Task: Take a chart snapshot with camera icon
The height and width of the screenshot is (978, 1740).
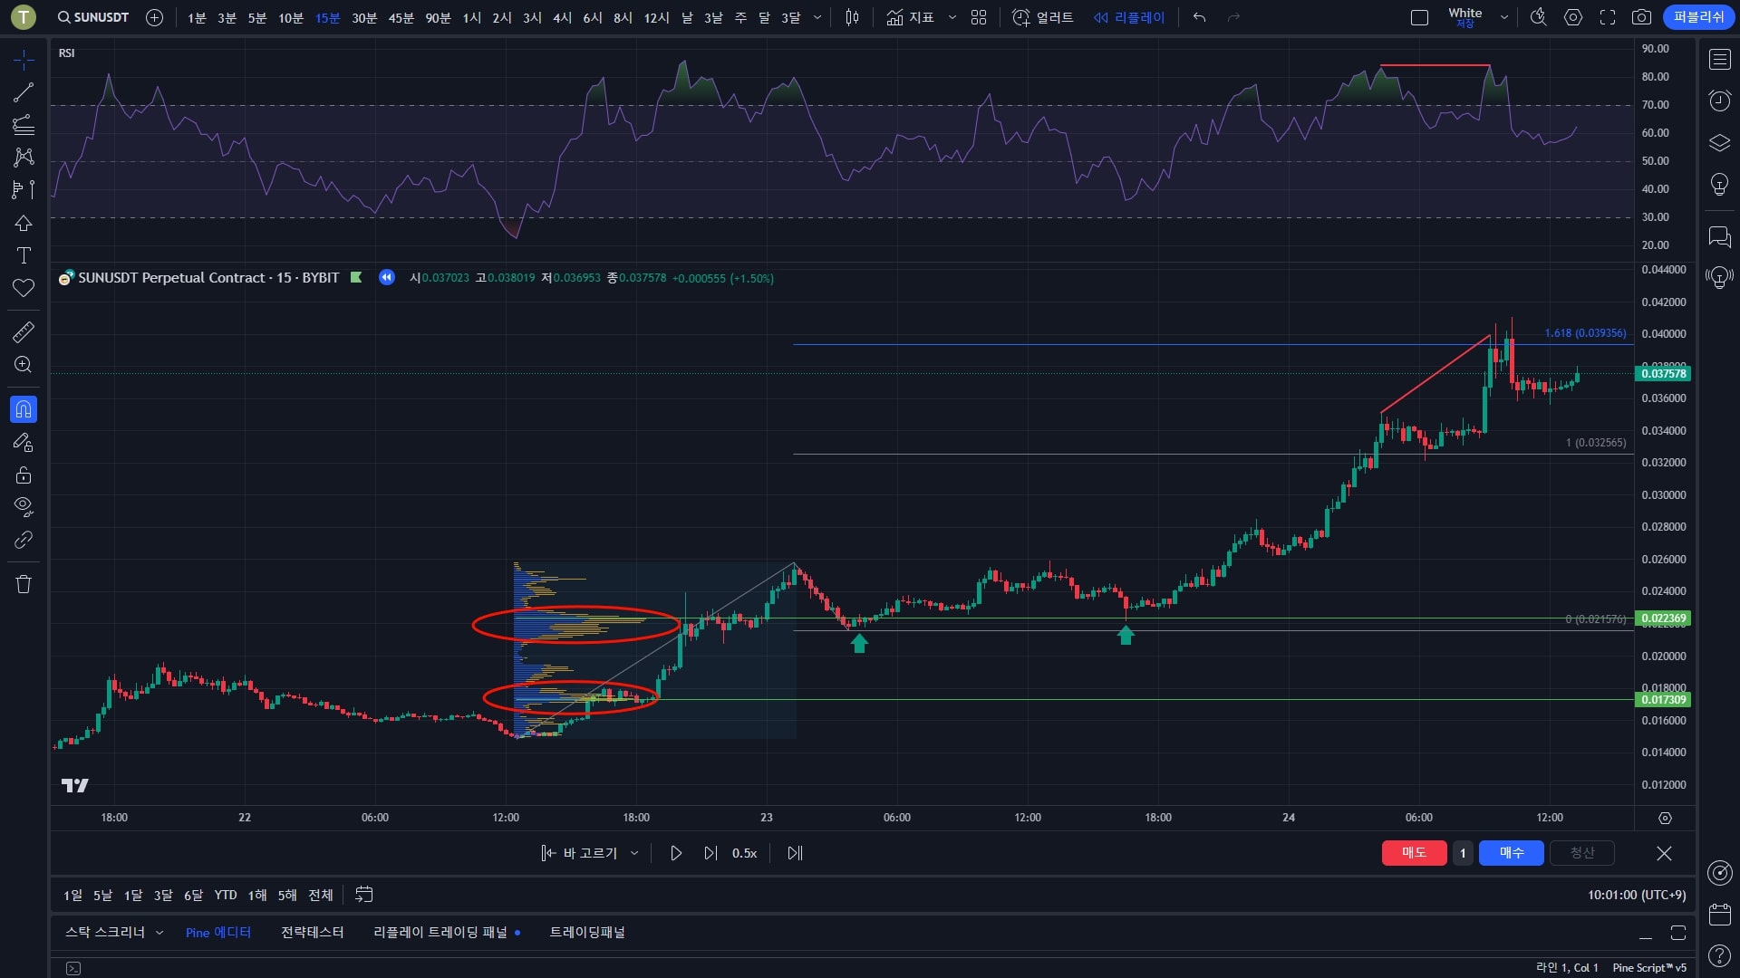Action: pos(1641,17)
